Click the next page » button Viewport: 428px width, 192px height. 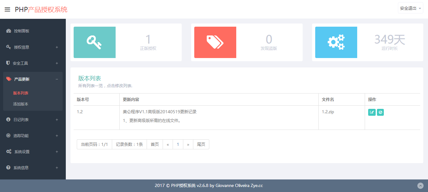tap(188, 144)
